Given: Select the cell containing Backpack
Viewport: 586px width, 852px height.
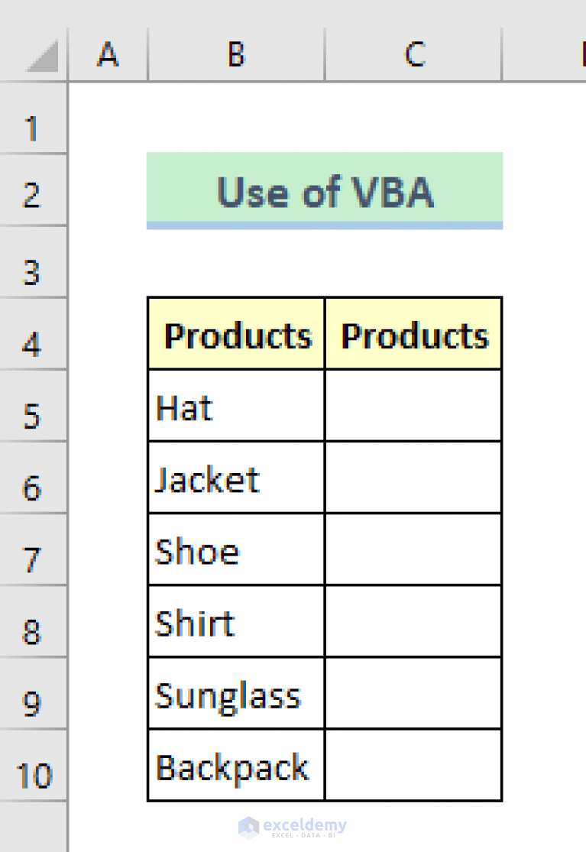Looking at the screenshot, I should coord(235,768).
